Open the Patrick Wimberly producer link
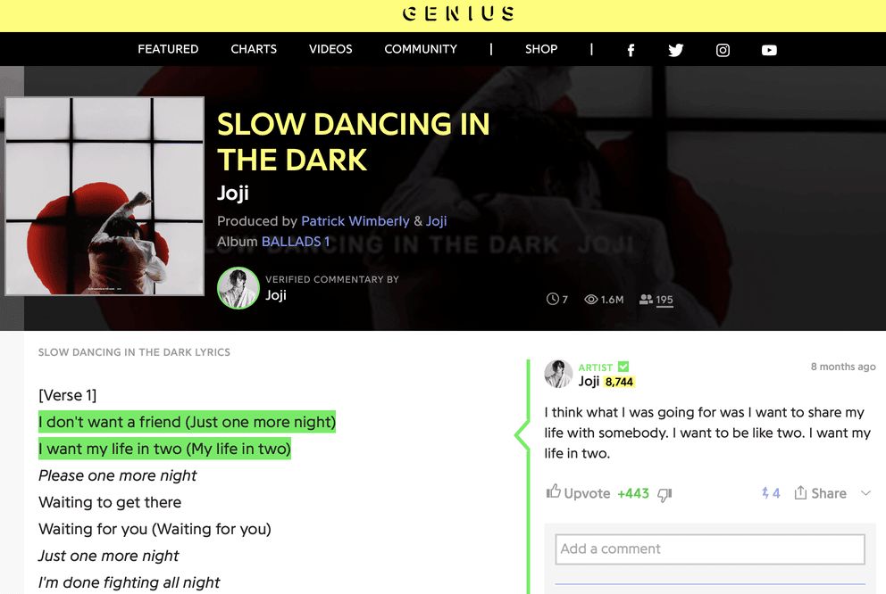Screen dimensions: 886x594 (x=355, y=221)
